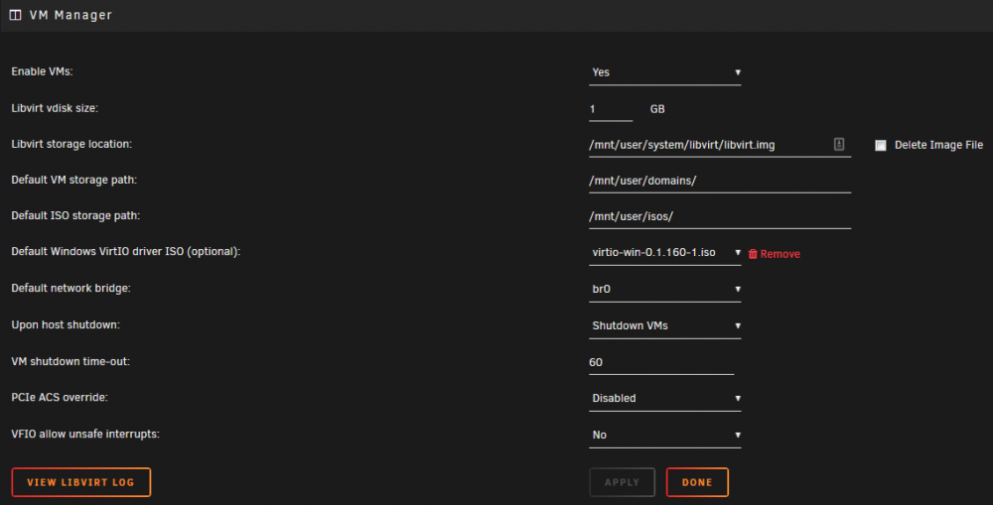
Task: Click the VM Manager panel icon
Action: [x=15, y=15]
